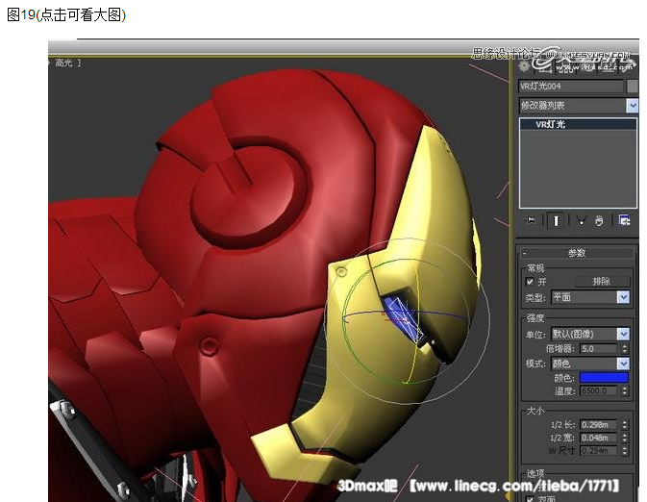Click the 倍增器 multiplier spinner arrows
647x502 pixels.
624,349
